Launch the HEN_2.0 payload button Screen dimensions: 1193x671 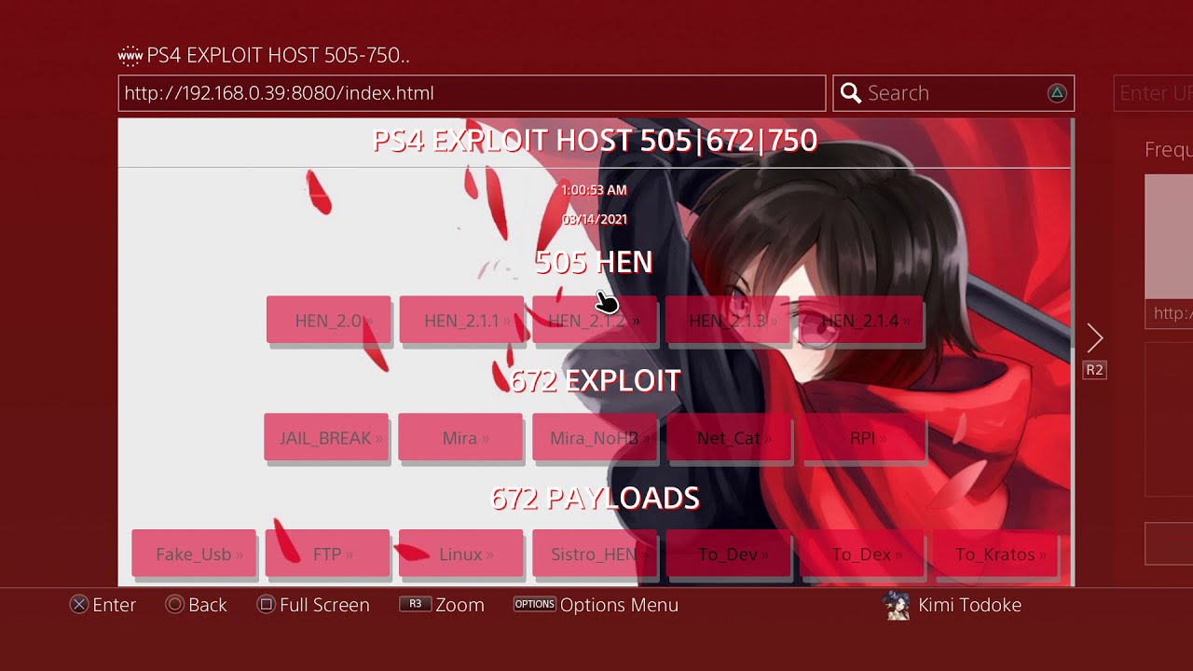(328, 321)
